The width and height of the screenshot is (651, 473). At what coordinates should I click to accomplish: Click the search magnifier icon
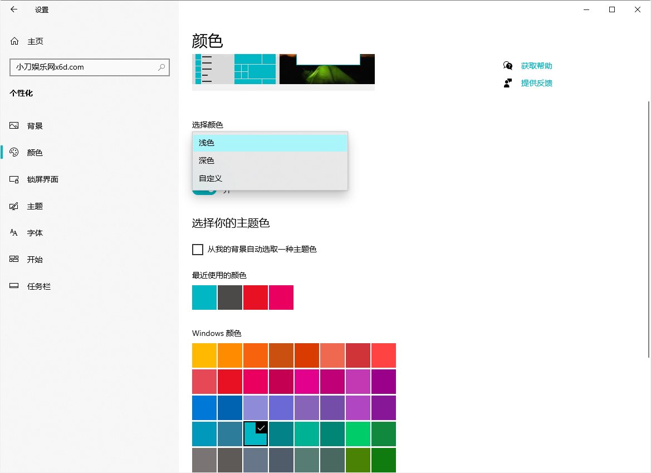pyautogui.click(x=161, y=67)
